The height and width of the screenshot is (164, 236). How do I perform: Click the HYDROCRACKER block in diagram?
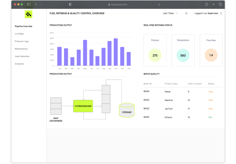click(x=83, y=106)
